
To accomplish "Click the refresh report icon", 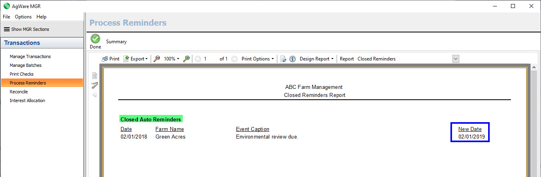I will [283, 59].
